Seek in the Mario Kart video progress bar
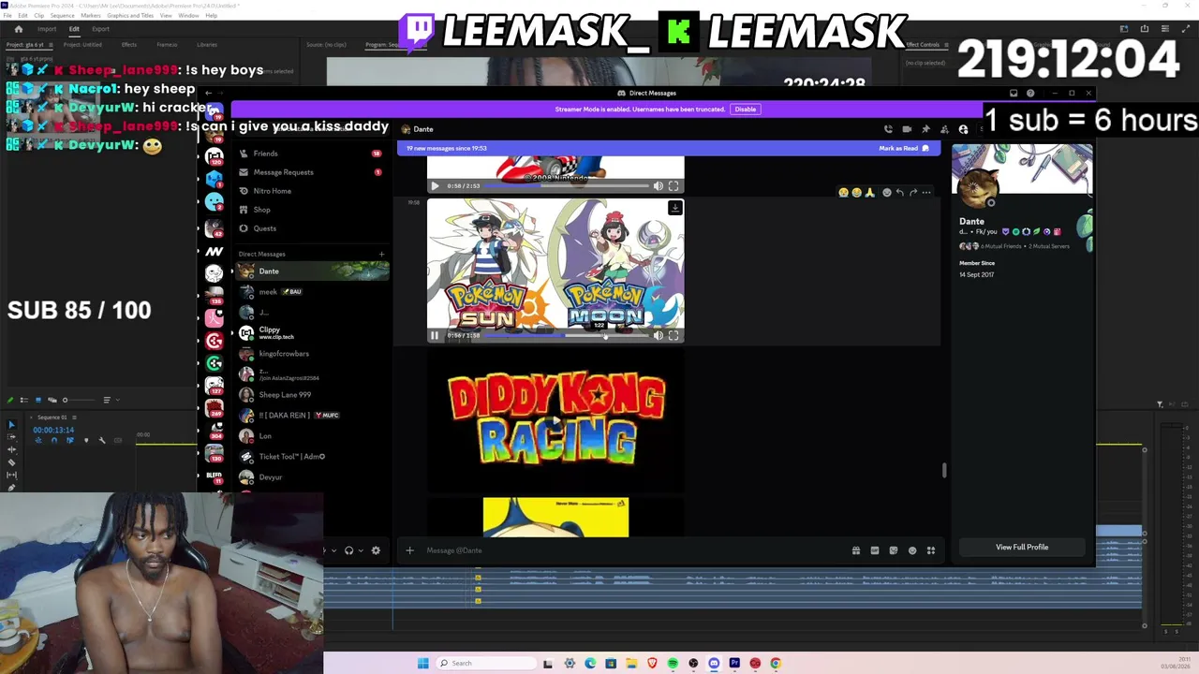The height and width of the screenshot is (674, 1199). [566, 186]
